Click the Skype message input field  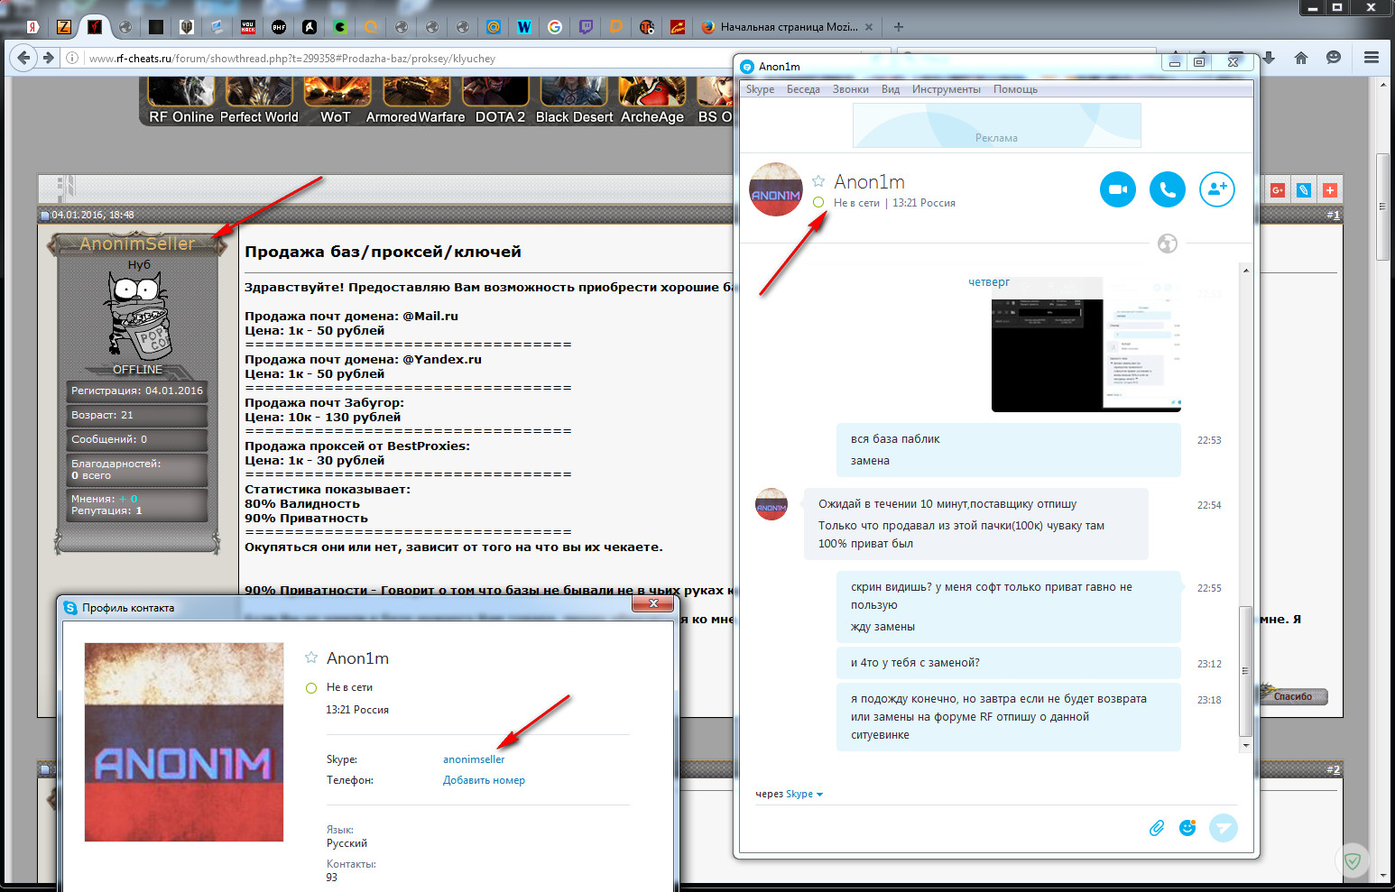click(x=947, y=827)
